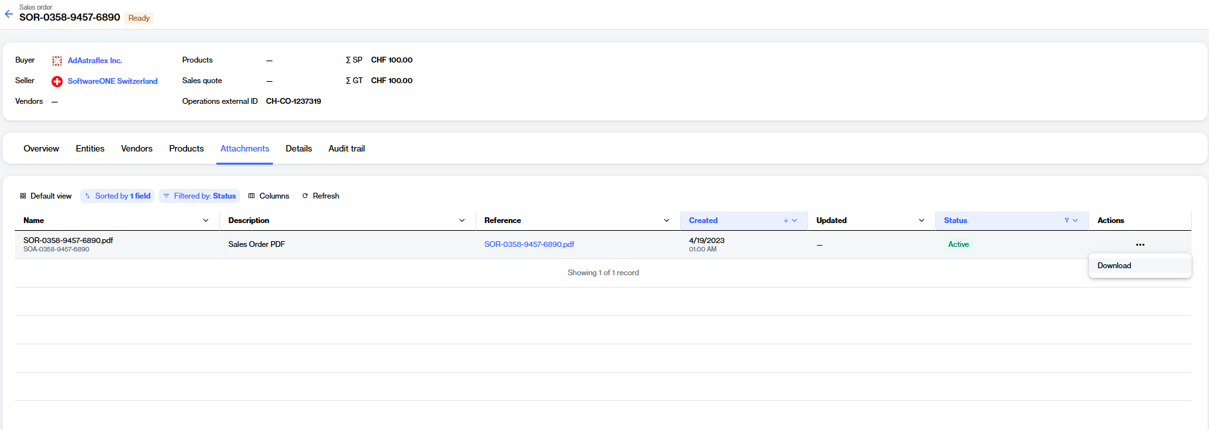Click the AdAstraflex Inc. buyer logo icon
This screenshot has width=1209, height=430.
point(57,61)
